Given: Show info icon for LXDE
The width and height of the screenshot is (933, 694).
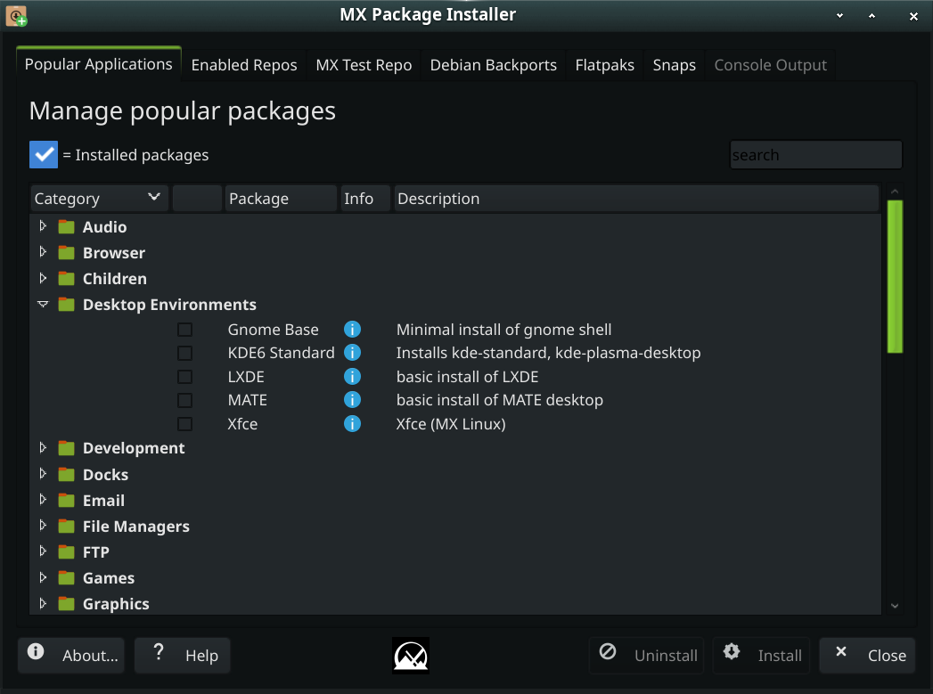Looking at the screenshot, I should point(352,377).
